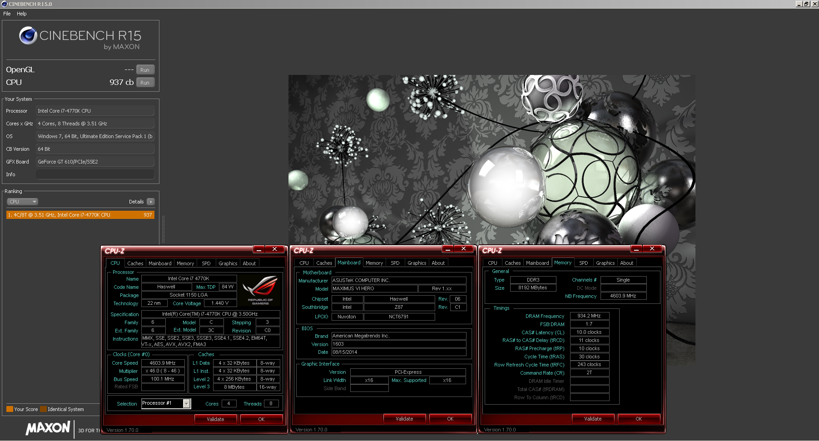Open CPU tab in Memory CPU-Z window
The height and width of the screenshot is (441, 819).
(x=492, y=263)
